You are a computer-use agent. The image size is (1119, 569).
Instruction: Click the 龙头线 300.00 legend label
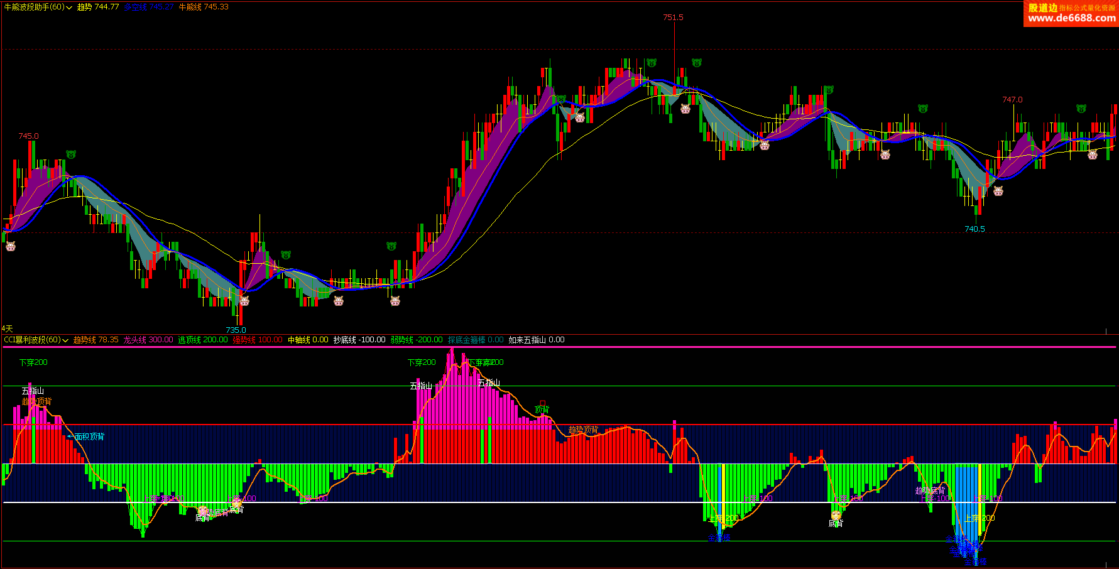148,340
